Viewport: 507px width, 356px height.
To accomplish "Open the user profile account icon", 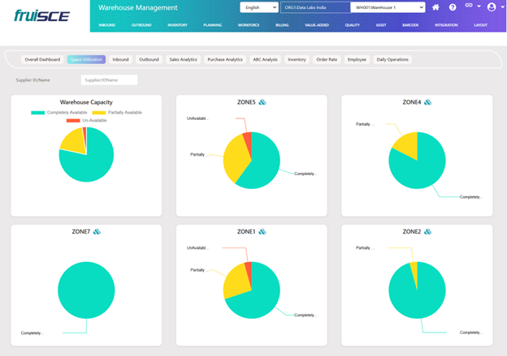I will point(491,7).
